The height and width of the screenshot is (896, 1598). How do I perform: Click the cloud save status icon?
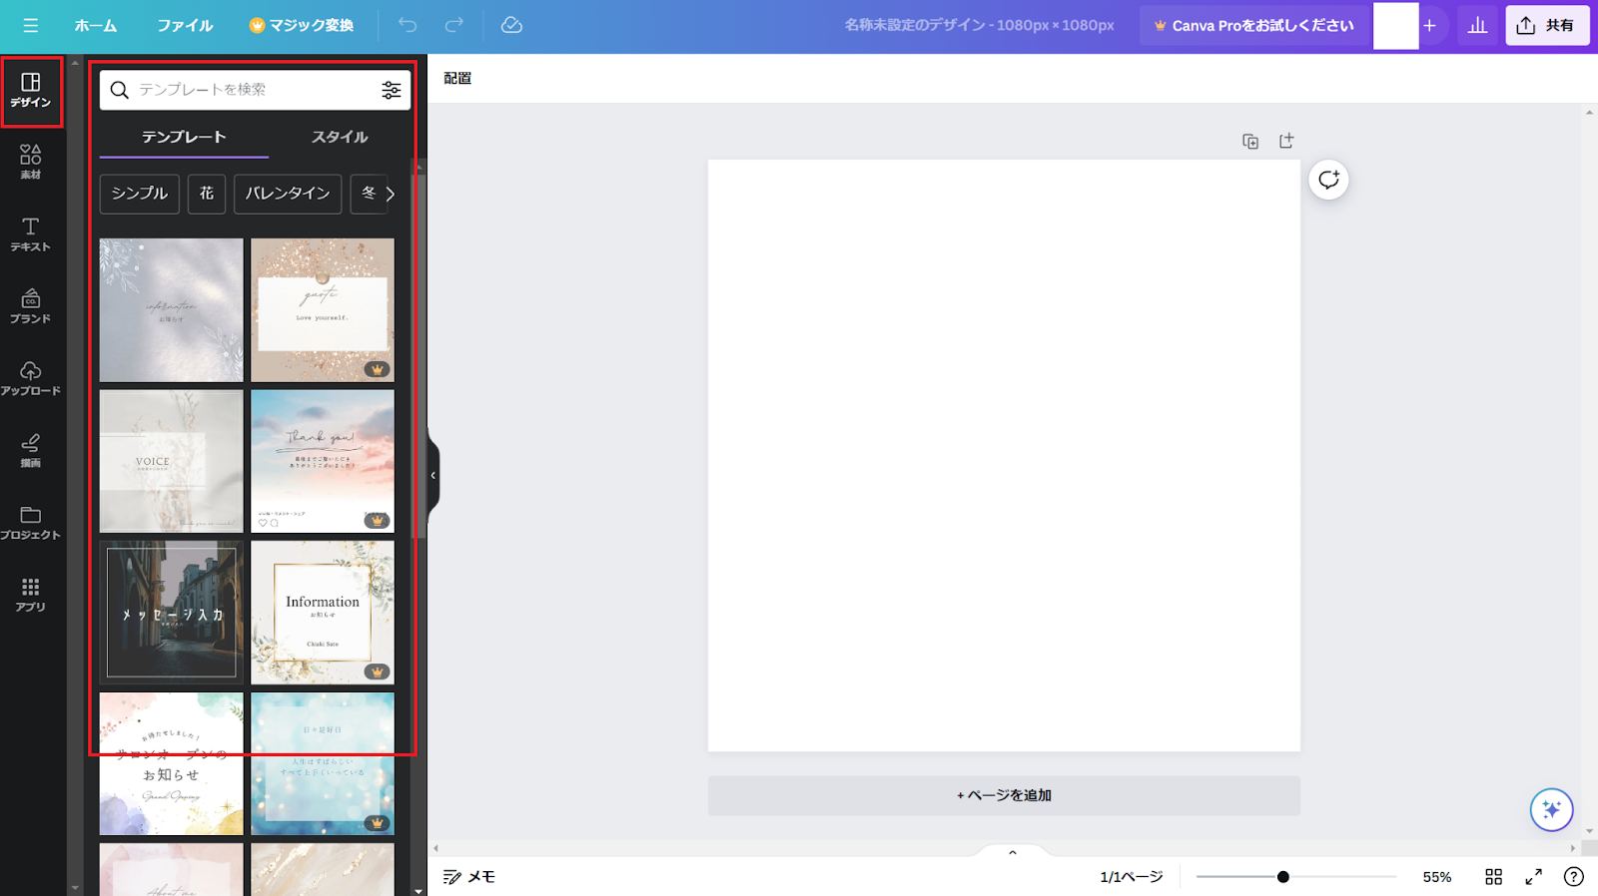pos(511,25)
